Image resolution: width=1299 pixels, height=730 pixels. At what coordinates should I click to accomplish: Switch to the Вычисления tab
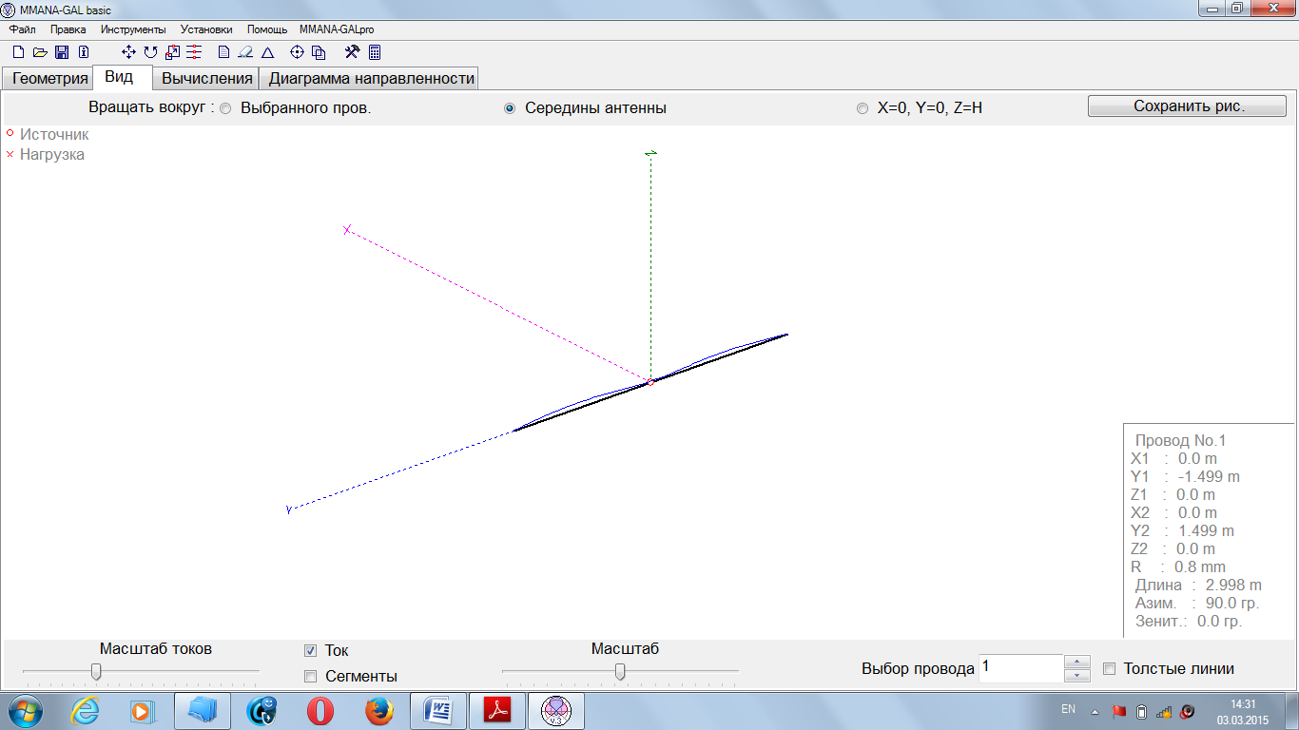[206, 79]
